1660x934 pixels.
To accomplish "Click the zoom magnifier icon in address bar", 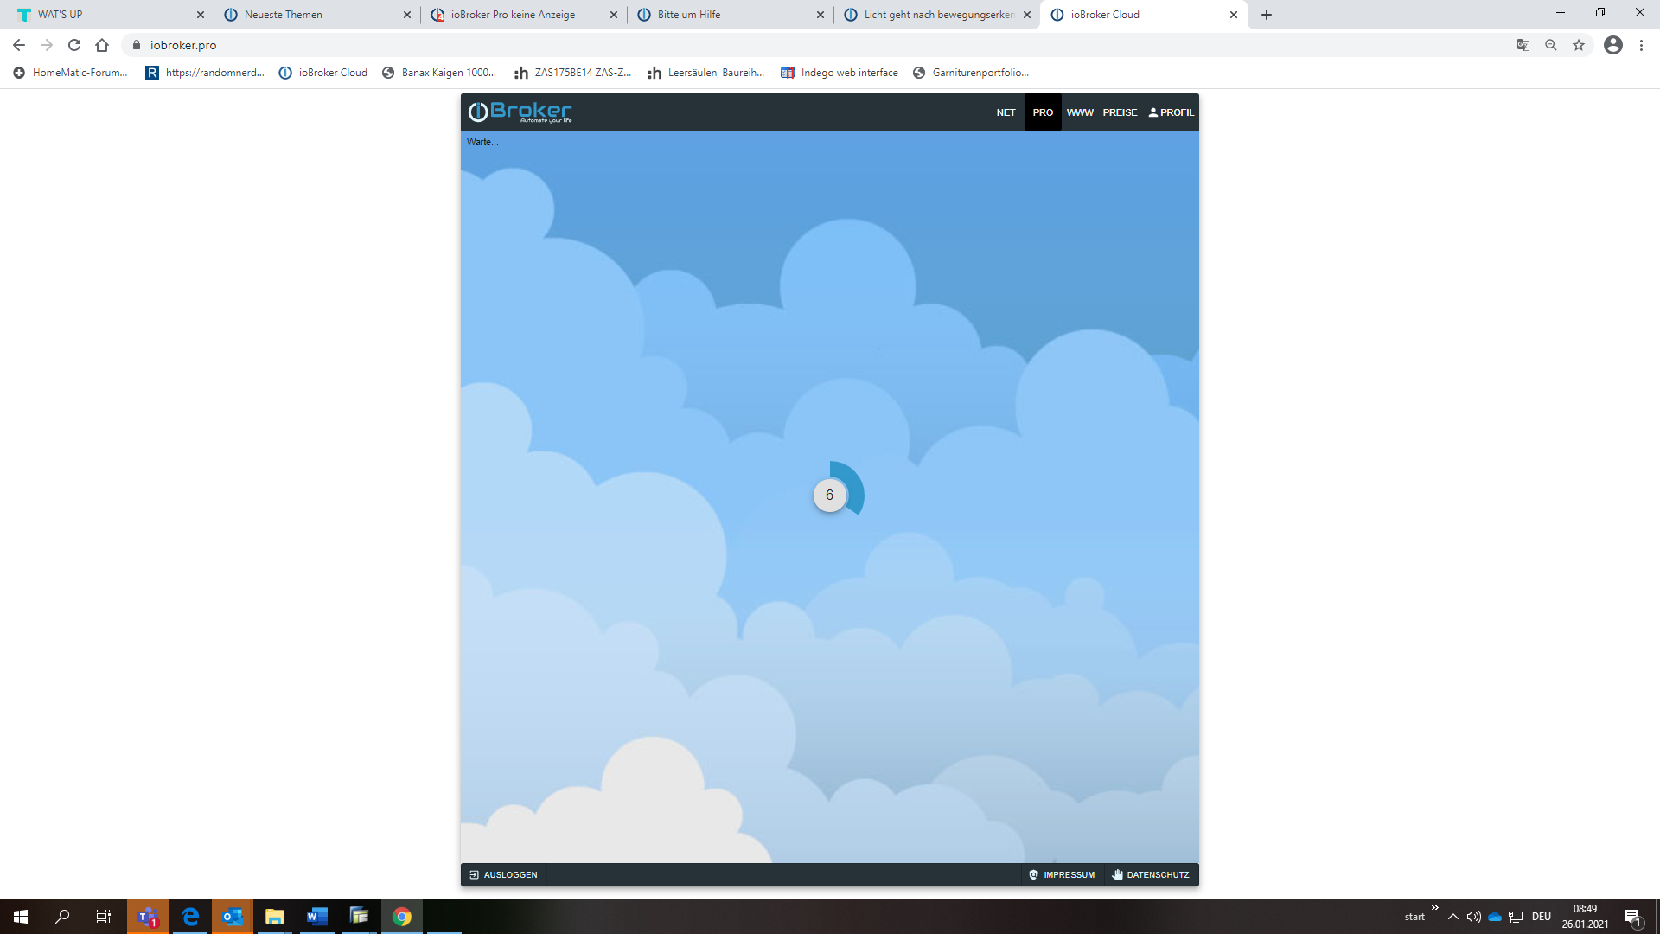I will 1551,45.
